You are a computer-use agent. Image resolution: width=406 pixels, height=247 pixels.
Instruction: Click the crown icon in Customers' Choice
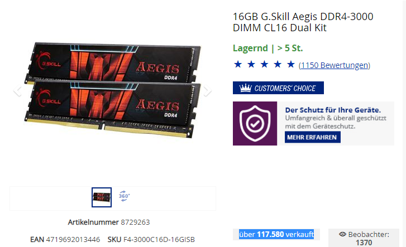[x=245, y=88]
